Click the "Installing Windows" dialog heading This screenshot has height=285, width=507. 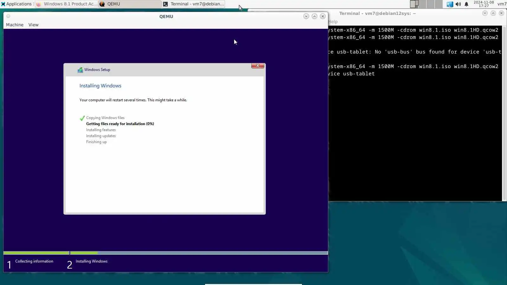pyautogui.click(x=100, y=86)
